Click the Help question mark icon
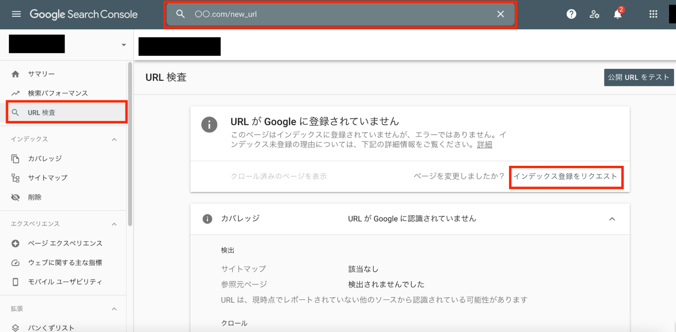The image size is (676, 332). coord(571,14)
